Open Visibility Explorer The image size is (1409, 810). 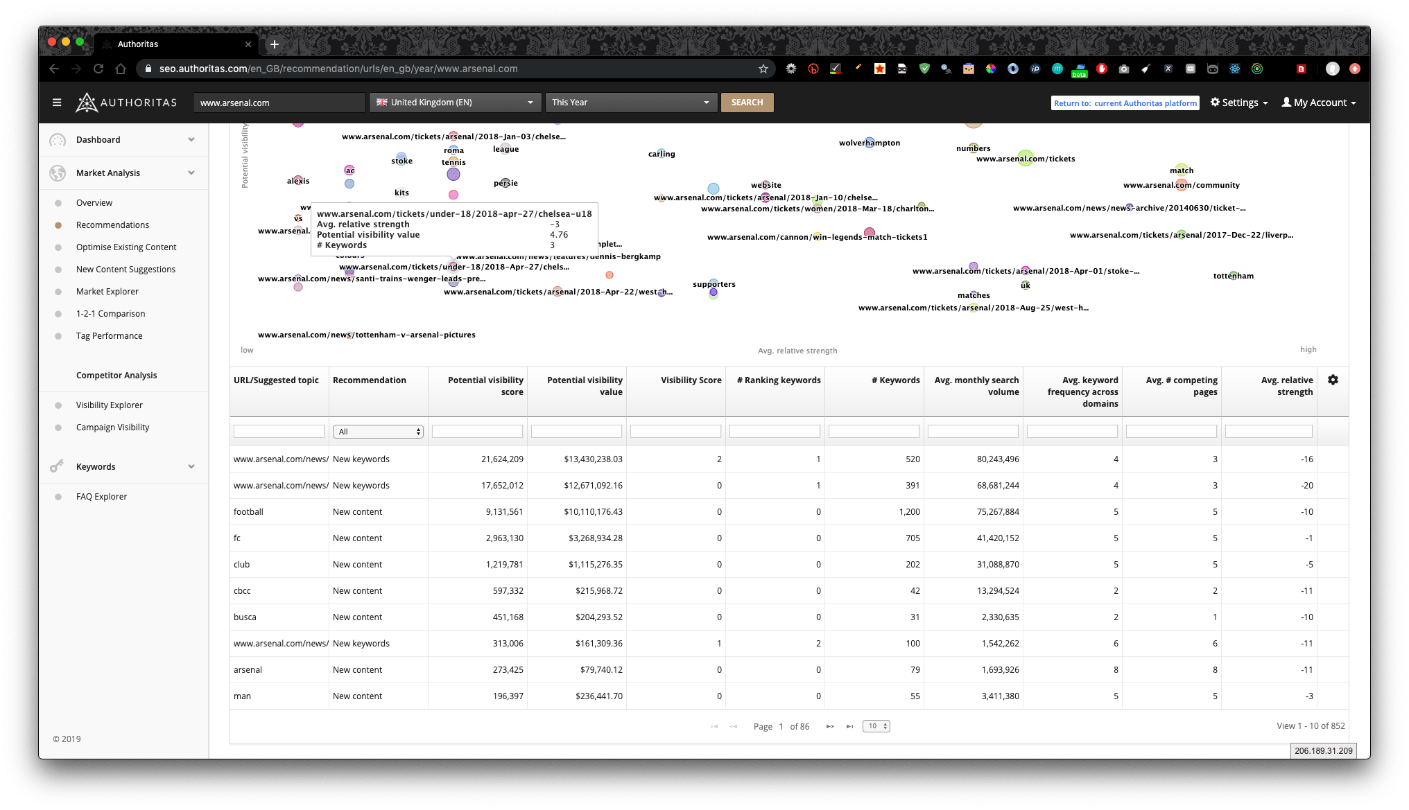point(110,405)
